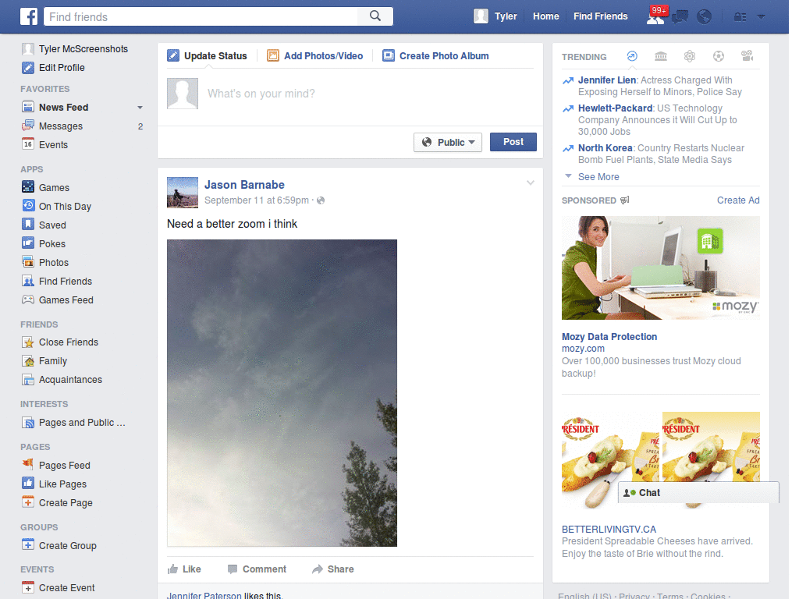The height and width of the screenshot is (599, 799).
Task: Open privacy shortcuts lock icon
Action: [x=740, y=16]
